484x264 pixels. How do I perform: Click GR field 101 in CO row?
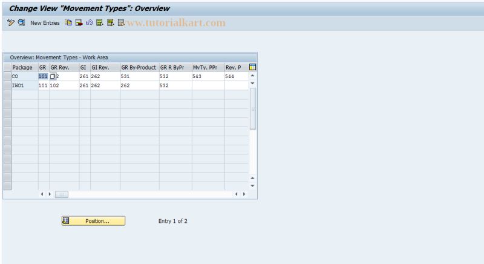[43, 76]
